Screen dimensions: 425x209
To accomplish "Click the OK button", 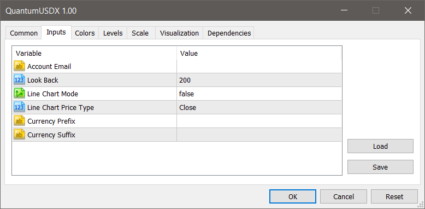I will coord(293,196).
